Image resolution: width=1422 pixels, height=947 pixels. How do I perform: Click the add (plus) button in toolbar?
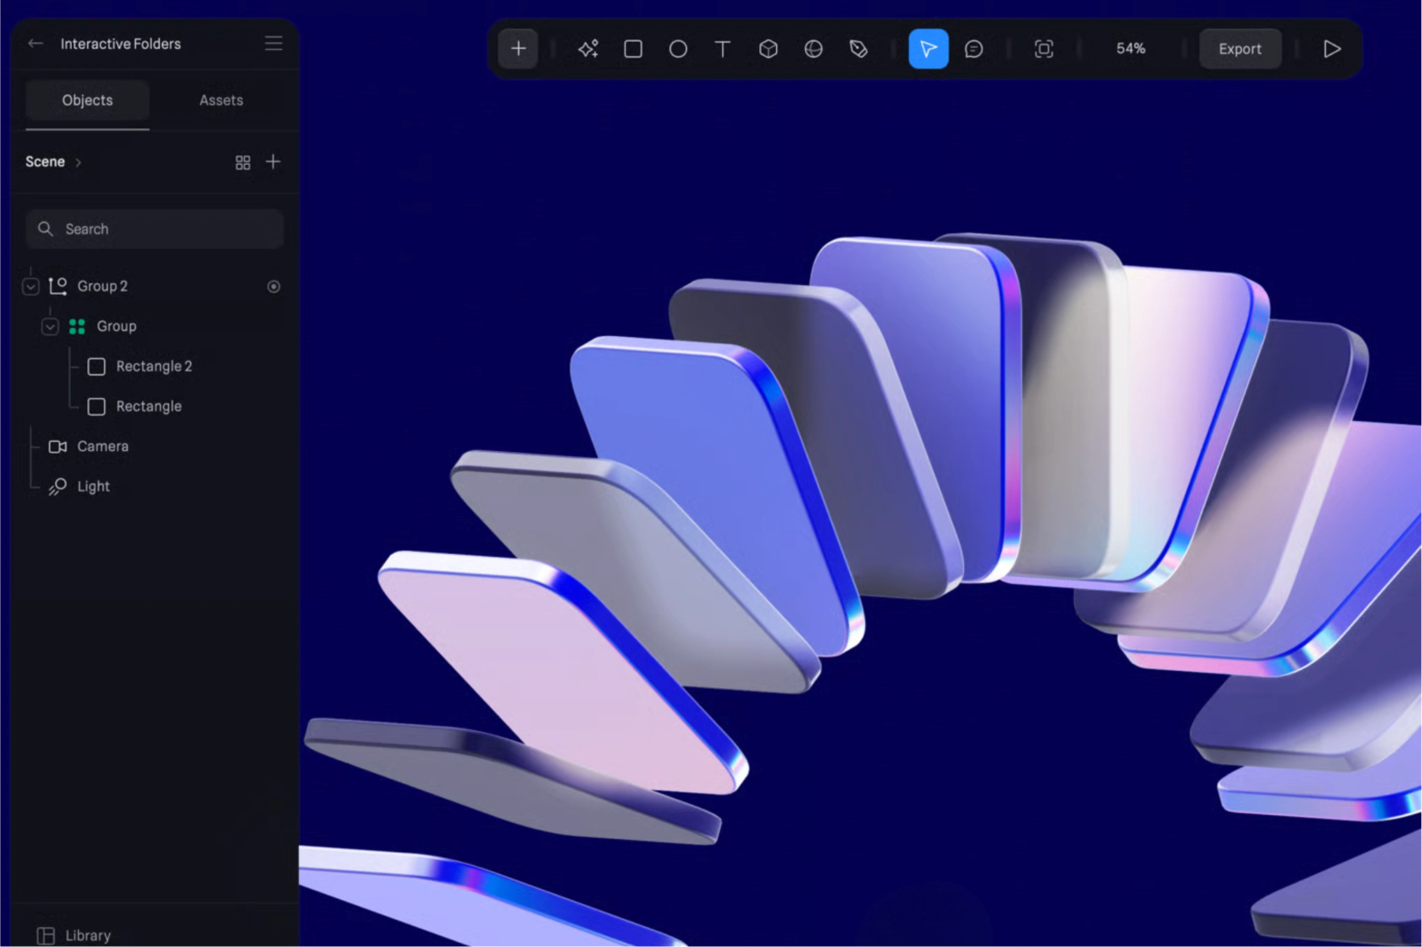pyautogui.click(x=518, y=49)
